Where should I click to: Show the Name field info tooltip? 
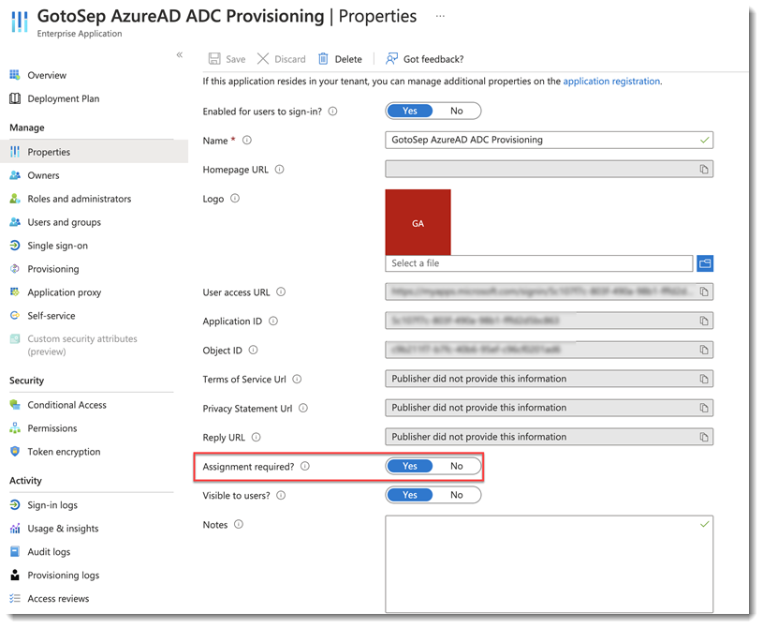pos(247,140)
